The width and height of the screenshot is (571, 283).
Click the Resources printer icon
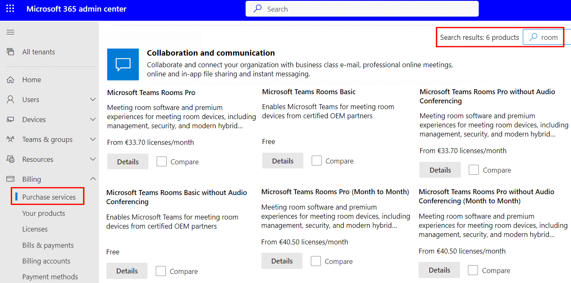pyautogui.click(x=10, y=159)
